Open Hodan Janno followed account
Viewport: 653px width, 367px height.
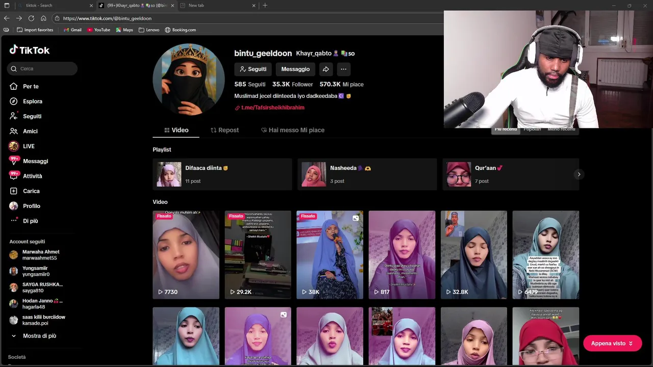pyautogui.click(x=36, y=304)
